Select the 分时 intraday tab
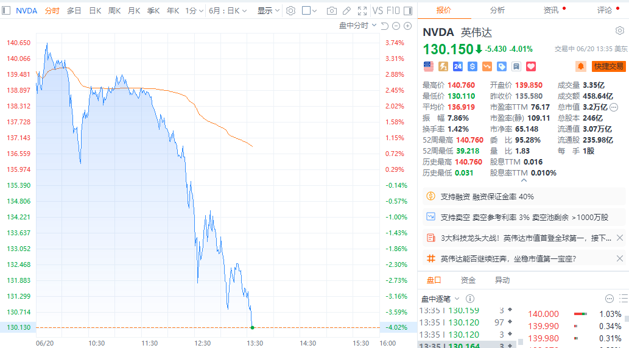This screenshot has height=348, width=629. click(52, 11)
